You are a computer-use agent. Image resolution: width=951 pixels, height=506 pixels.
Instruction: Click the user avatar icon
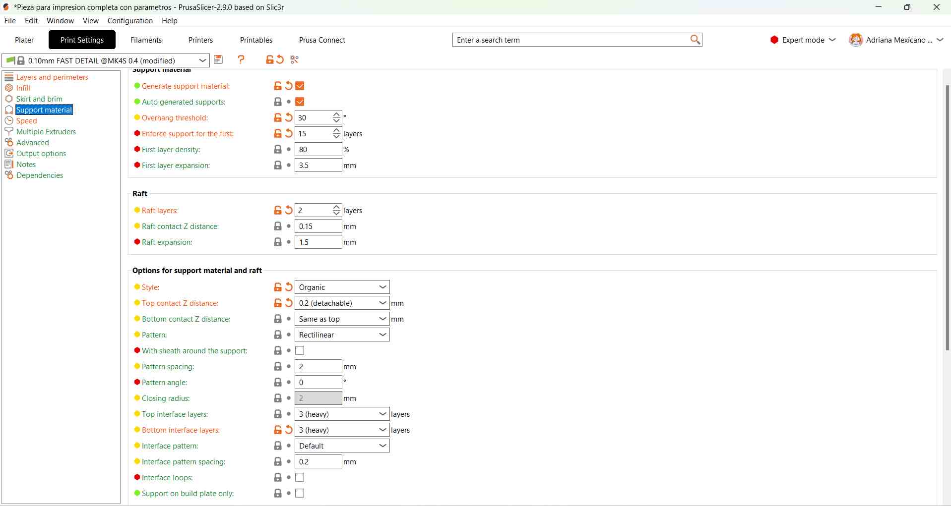click(x=856, y=40)
